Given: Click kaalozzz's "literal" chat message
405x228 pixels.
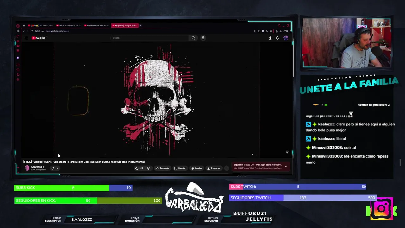Looking at the screenshot, I should point(326,139).
